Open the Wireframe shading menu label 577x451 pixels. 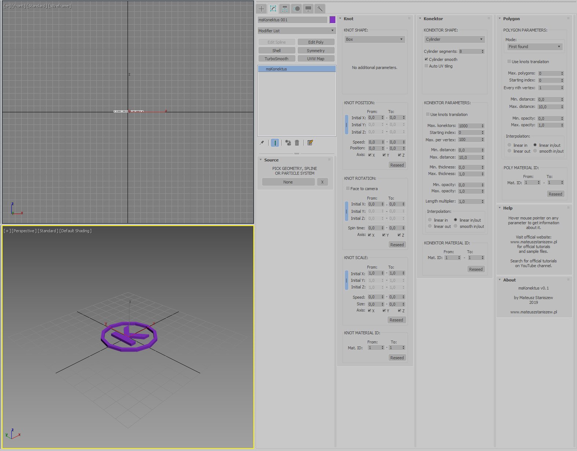pyautogui.click(x=60, y=6)
